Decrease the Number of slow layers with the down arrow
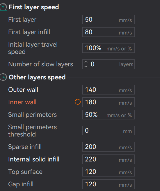160x191 pixels. 86,66
